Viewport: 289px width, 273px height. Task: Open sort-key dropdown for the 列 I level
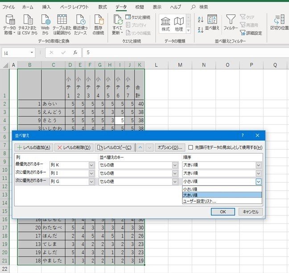point(175,173)
